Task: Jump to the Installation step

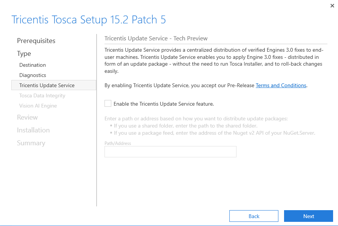Action: coord(33,130)
